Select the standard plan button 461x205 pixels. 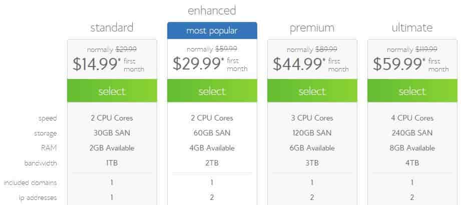[112, 91]
